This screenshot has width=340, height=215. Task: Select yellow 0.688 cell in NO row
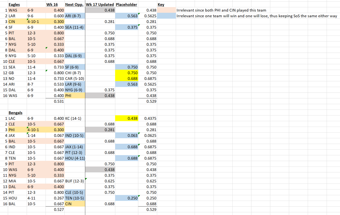point(127,78)
